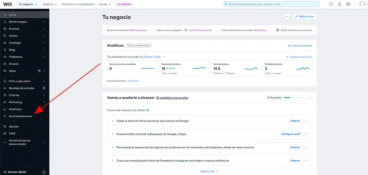Click the Ventas dollar icon

[x=5, y=36]
